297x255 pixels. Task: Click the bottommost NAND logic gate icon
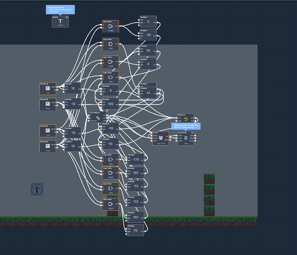(110, 204)
